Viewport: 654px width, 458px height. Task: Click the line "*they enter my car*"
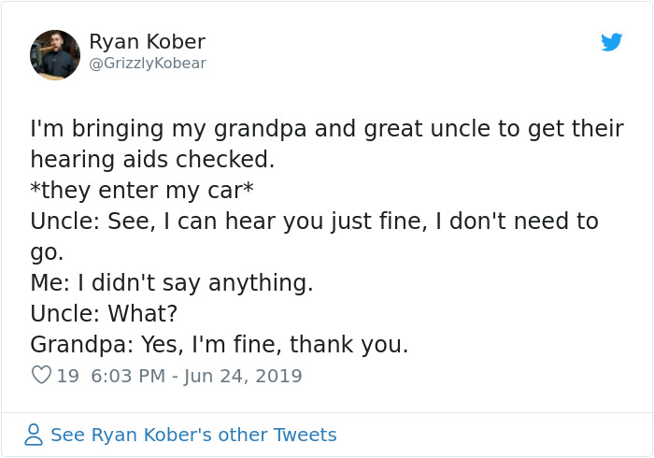(142, 190)
